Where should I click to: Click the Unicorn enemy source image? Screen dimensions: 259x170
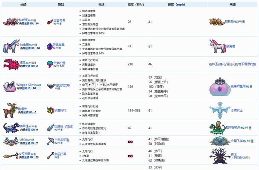[217, 46]
